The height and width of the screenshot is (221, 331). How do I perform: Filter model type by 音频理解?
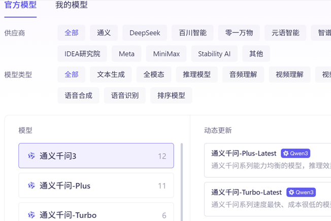click(243, 75)
